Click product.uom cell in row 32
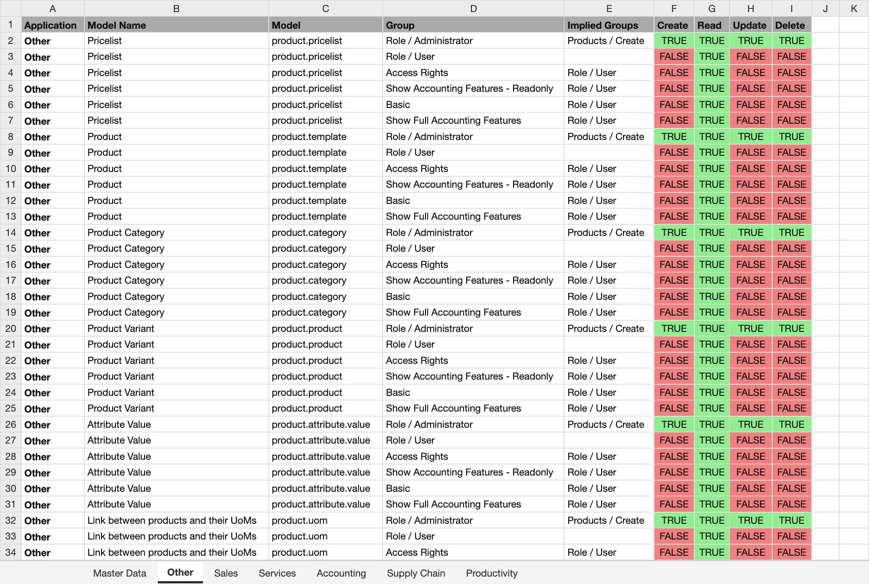Screen dimensions: 869x584 click(325, 521)
